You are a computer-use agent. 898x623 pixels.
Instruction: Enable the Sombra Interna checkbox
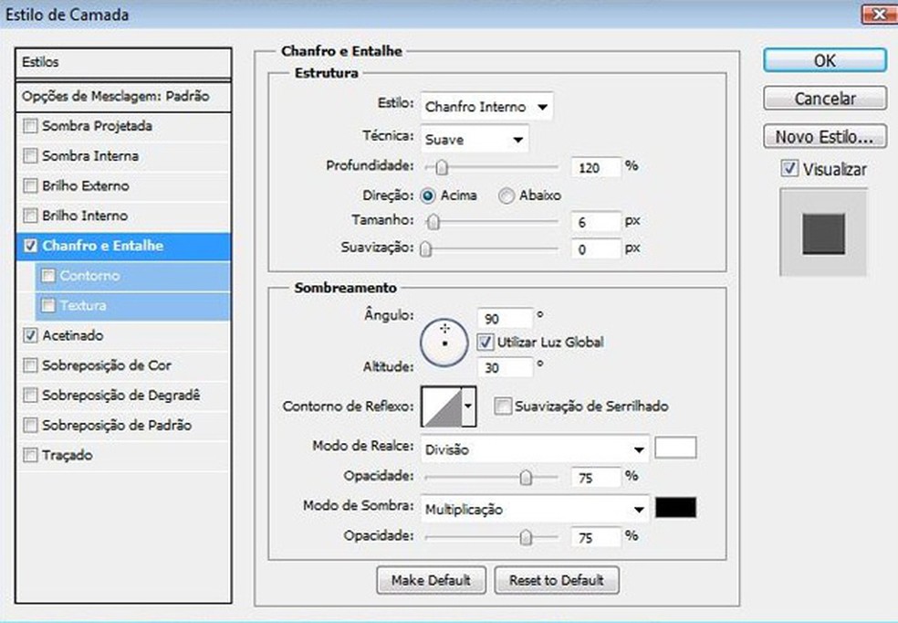[x=30, y=156]
